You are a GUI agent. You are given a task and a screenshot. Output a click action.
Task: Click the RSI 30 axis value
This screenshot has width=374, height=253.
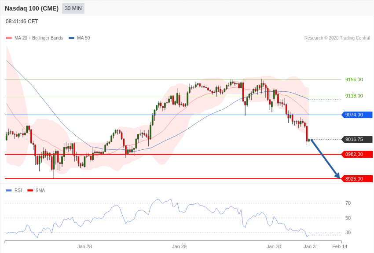348,232
